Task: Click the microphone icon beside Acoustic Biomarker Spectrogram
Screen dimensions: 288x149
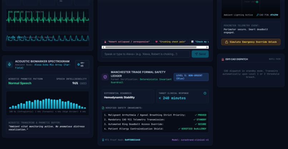Action: click(9, 64)
